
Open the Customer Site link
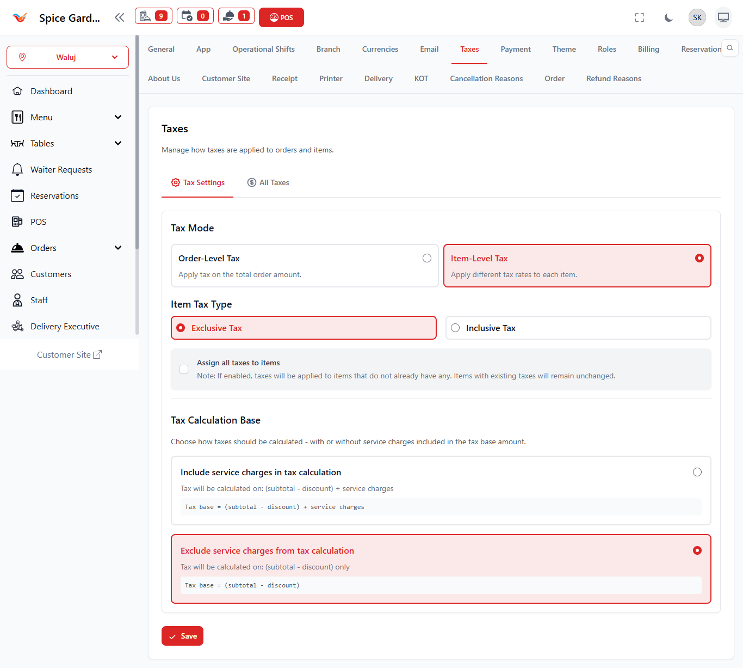pyautogui.click(x=69, y=354)
